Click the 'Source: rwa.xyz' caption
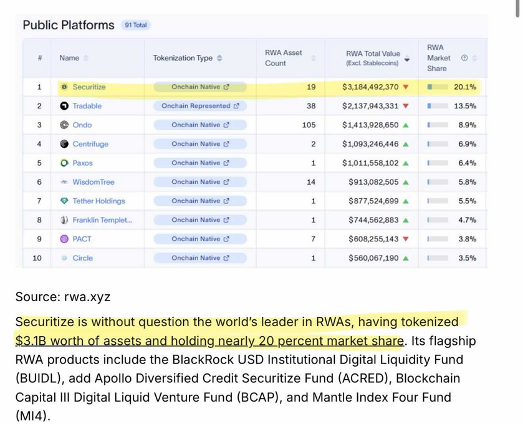This screenshot has height=424, width=523. (x=63, y=297)
